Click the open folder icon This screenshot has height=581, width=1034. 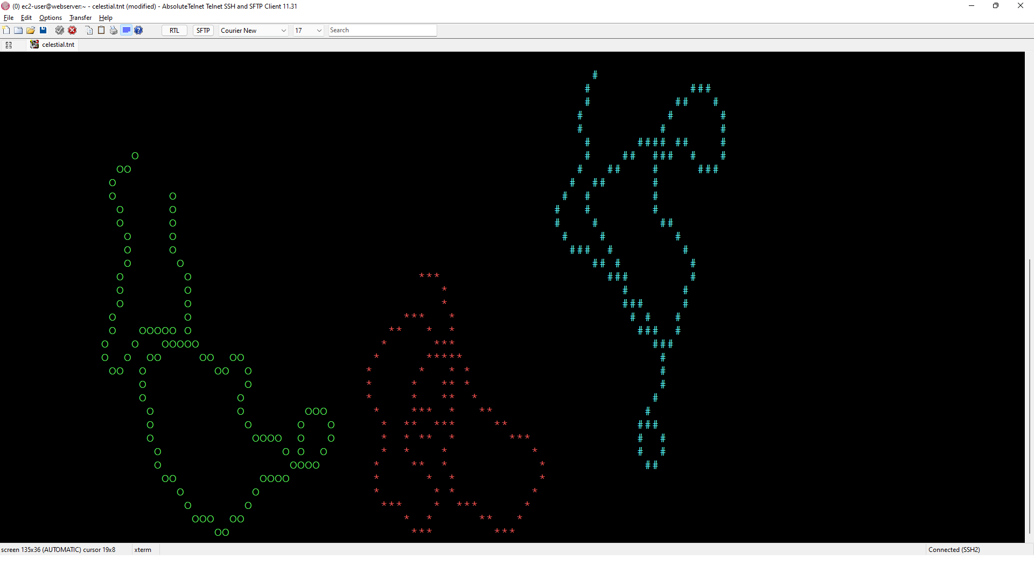31,30
